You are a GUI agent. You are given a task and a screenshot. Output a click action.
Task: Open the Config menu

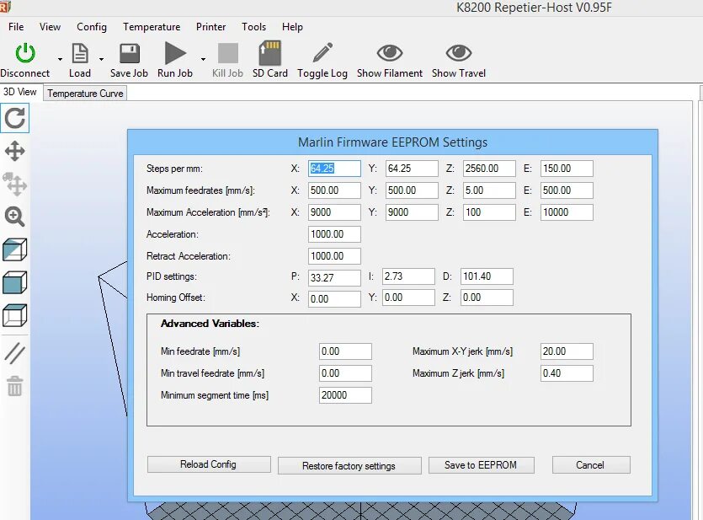(92, 27)
